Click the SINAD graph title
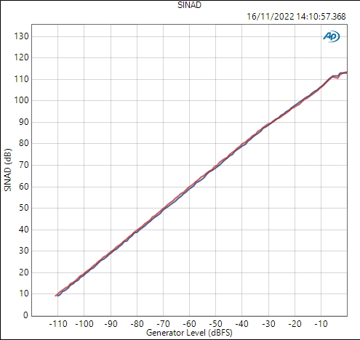 point(189,5)
